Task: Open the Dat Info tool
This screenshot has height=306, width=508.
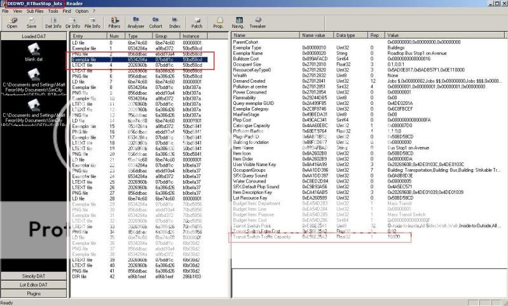Action: click(53, 22)
